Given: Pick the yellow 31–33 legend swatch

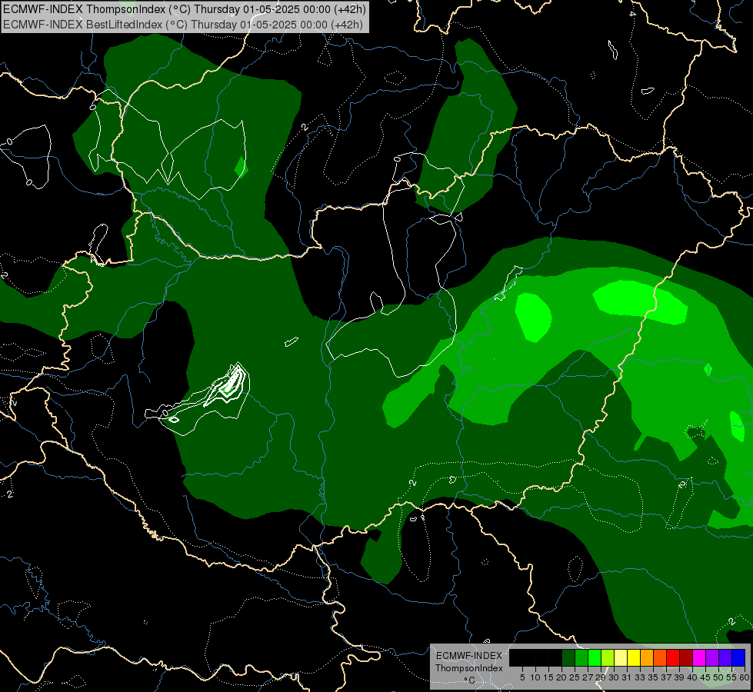Looking at the screenshot, I should 634,657.
